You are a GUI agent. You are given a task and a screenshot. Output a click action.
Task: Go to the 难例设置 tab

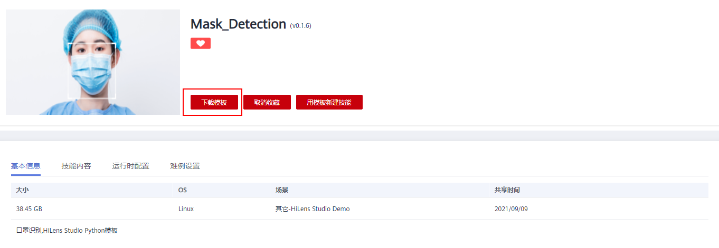click(185, 166)
